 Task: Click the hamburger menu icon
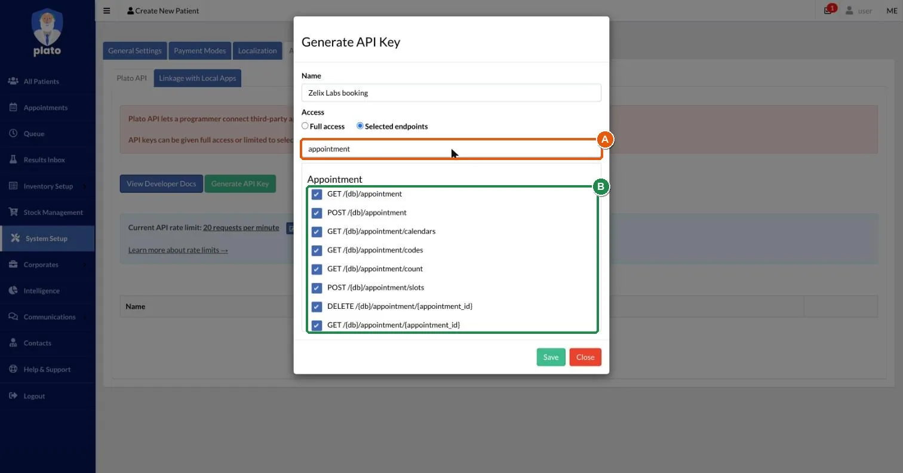pyautogui.click(x=107, y=11)
